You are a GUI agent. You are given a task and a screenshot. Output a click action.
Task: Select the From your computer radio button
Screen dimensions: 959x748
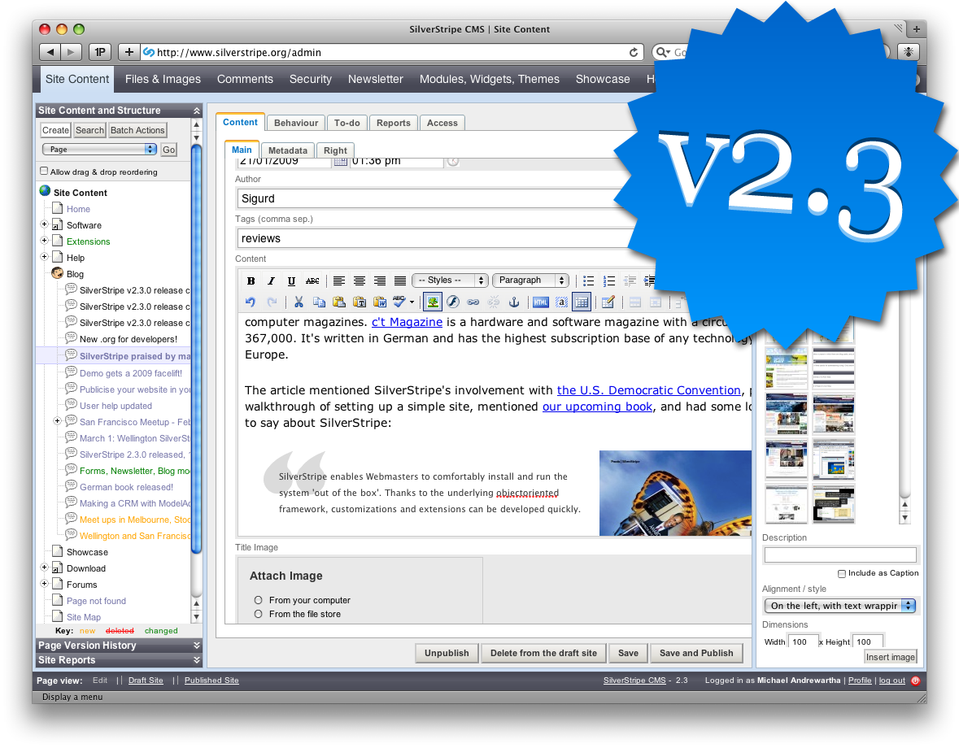[x=258, y=598]
